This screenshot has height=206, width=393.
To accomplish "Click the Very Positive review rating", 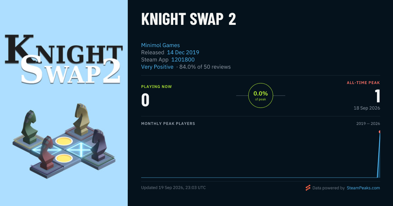I will (157, 67).
